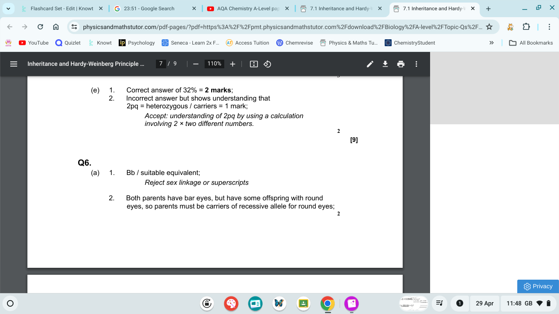This screenshot has width=559, height=314.
Task: Open the red paint palette app in shelf
Action: (231, 303)
